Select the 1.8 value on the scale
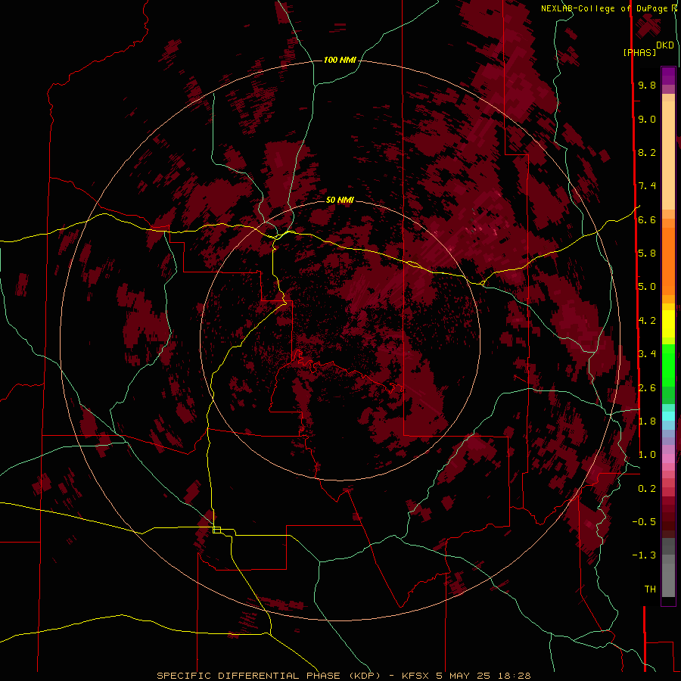This screenshot has height=681, width=681. 647,421
